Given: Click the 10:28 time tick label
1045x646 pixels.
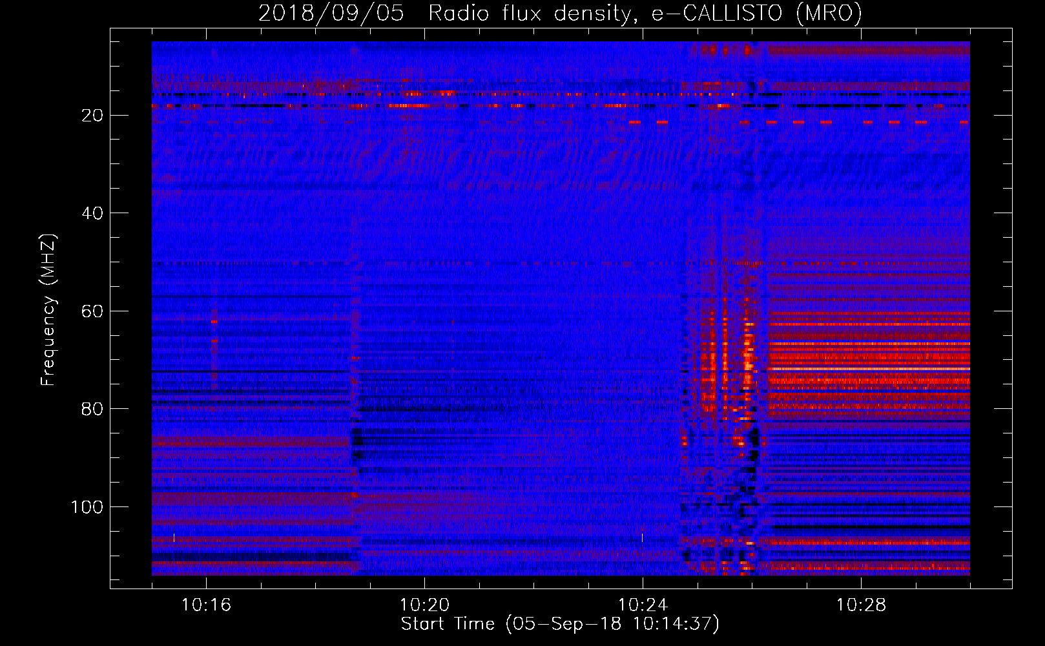Looking at the screenshot, I should pyautogui.click(x=861, y=605).
